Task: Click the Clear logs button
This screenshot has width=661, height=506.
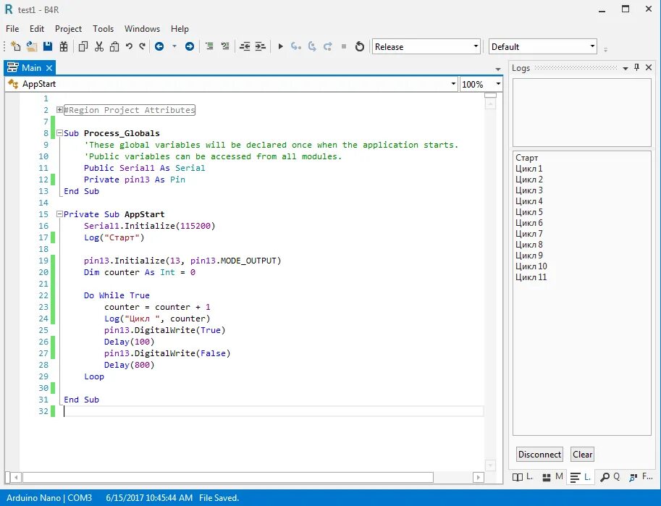Action: 583,454
